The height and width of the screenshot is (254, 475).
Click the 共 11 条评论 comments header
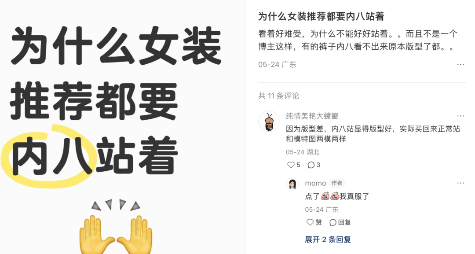click(x=278, y=96)
